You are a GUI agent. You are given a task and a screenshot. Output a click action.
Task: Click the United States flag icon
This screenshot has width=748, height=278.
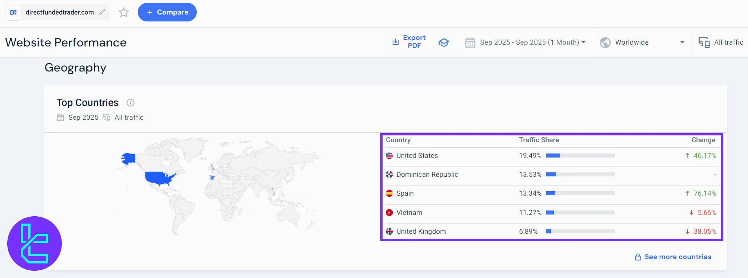[389, 156]
